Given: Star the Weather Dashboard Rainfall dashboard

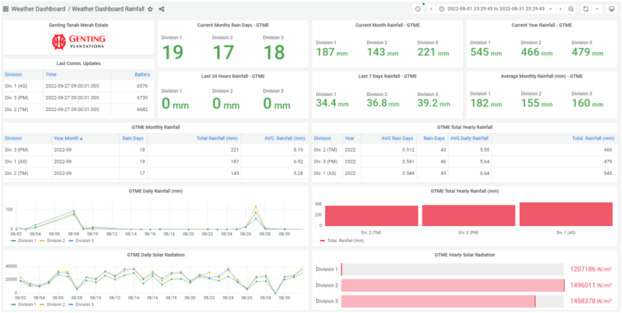Looking at the screenshot, I should point(151,9).
